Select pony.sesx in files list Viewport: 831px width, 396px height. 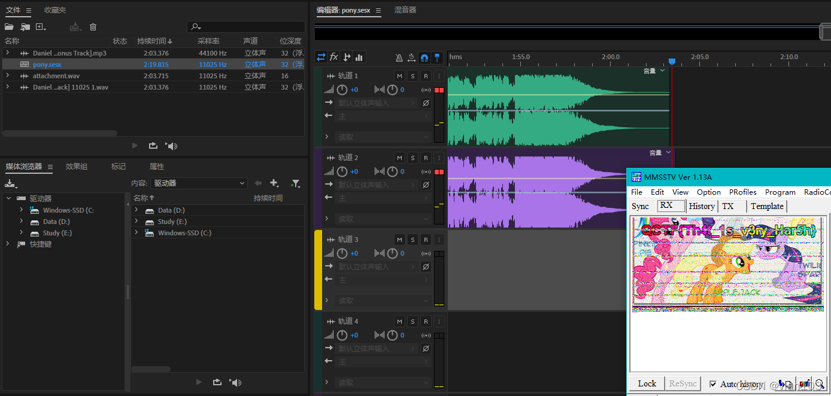point(153,65)
